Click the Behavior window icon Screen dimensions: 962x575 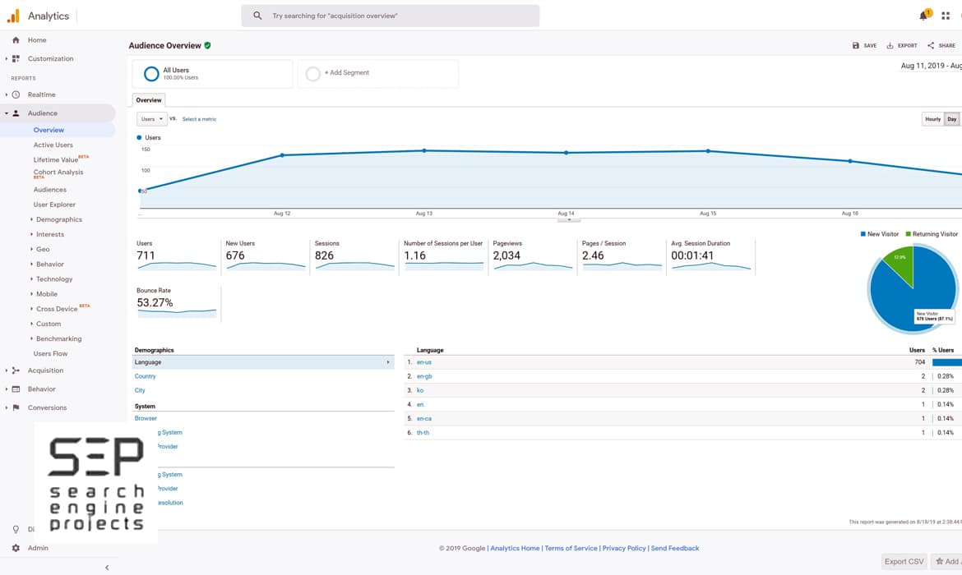click(x=16, y=389)
